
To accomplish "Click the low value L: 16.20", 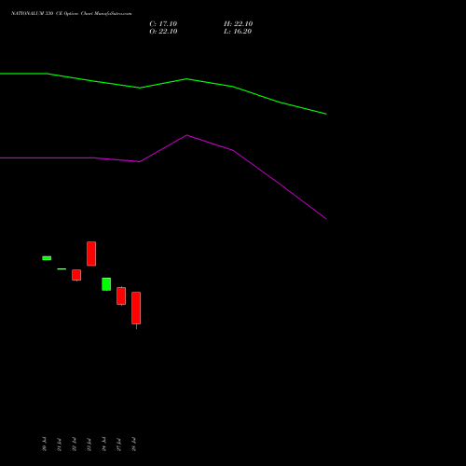I will [x=238, y=32].
